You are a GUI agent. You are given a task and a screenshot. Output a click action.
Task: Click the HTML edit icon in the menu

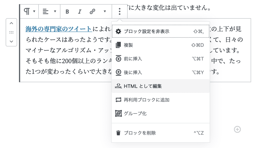point(118,86)
